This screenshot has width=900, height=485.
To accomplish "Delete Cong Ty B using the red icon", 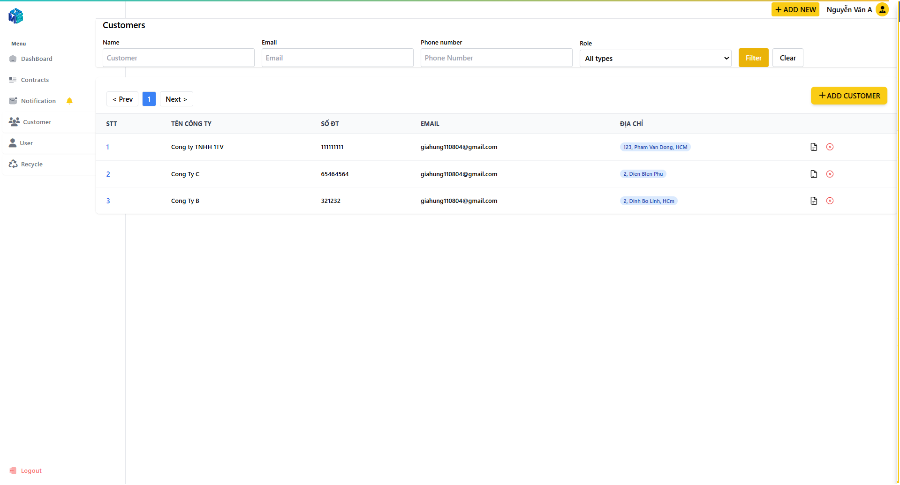I will point(830,201).
